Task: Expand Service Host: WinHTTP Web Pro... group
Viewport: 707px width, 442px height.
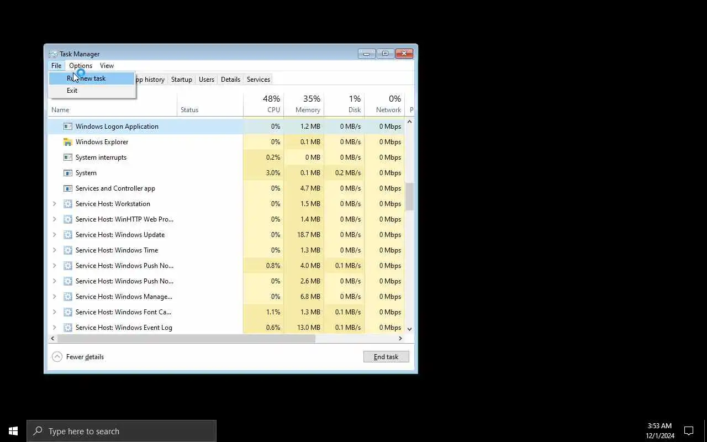Action: click(x=54, y=219)
